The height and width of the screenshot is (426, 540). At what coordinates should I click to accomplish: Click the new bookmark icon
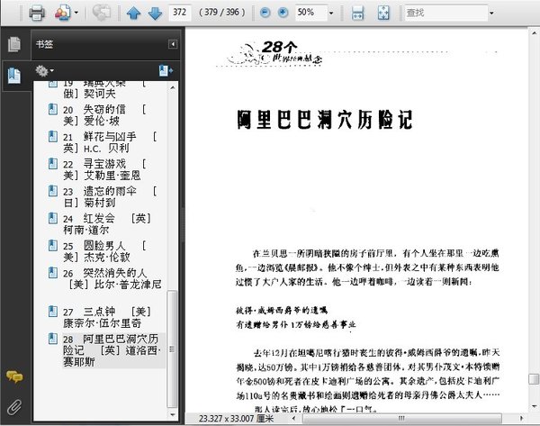point(166,70)
